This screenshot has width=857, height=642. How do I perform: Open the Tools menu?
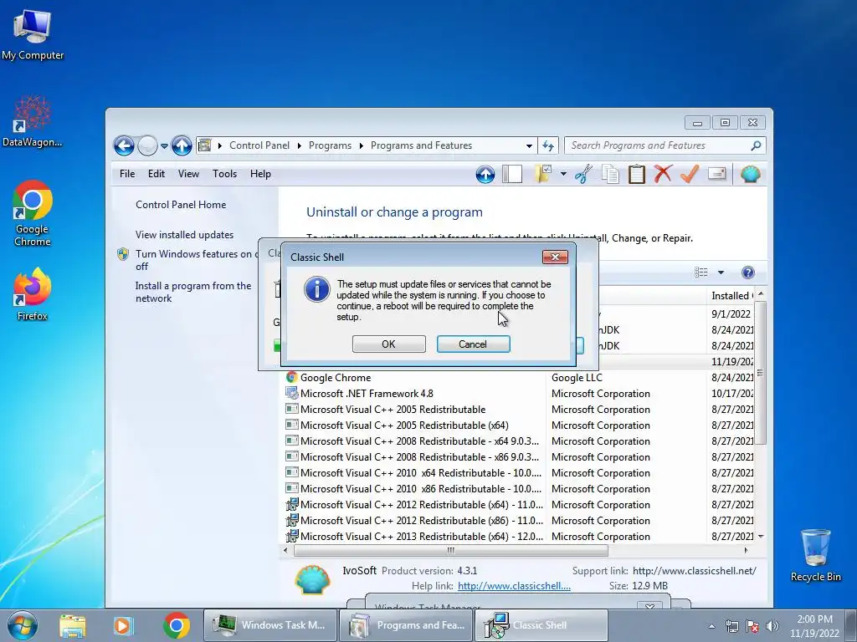coord(224,174)
